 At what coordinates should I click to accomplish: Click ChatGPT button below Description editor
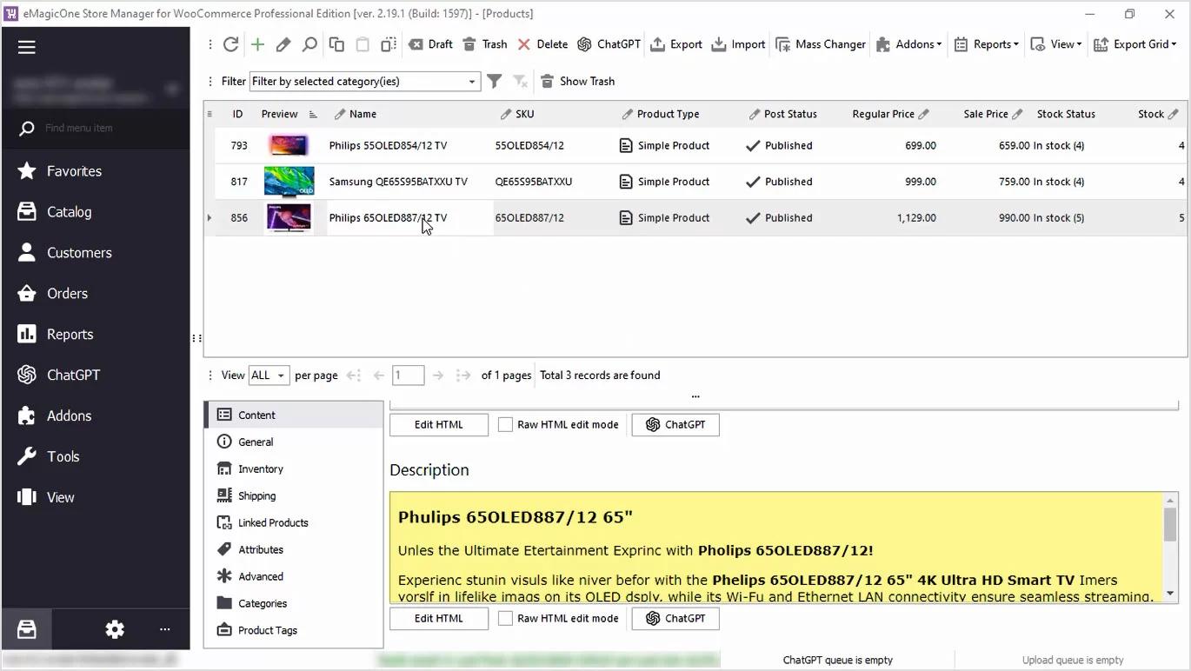(675, 618)
